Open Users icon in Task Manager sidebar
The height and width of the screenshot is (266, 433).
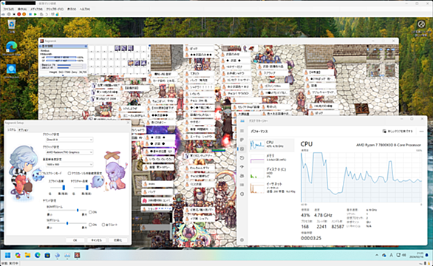coord(242,176)
